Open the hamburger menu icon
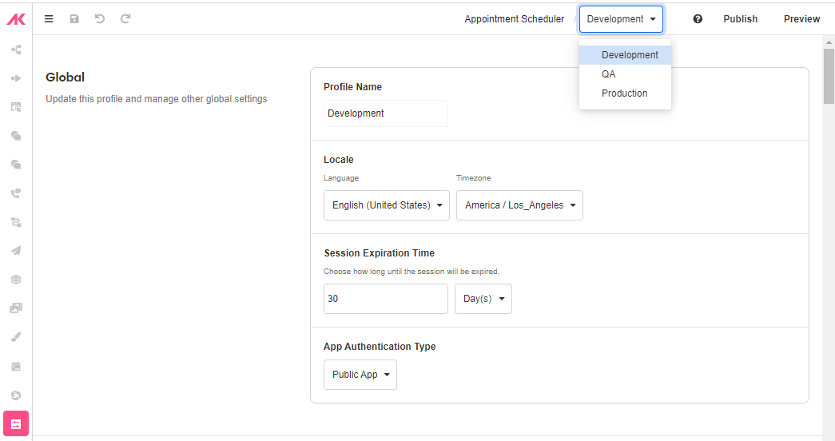Image resolution: width=835 pixels, height=441 pixels. pyautogui.click(x=49, y=19)
